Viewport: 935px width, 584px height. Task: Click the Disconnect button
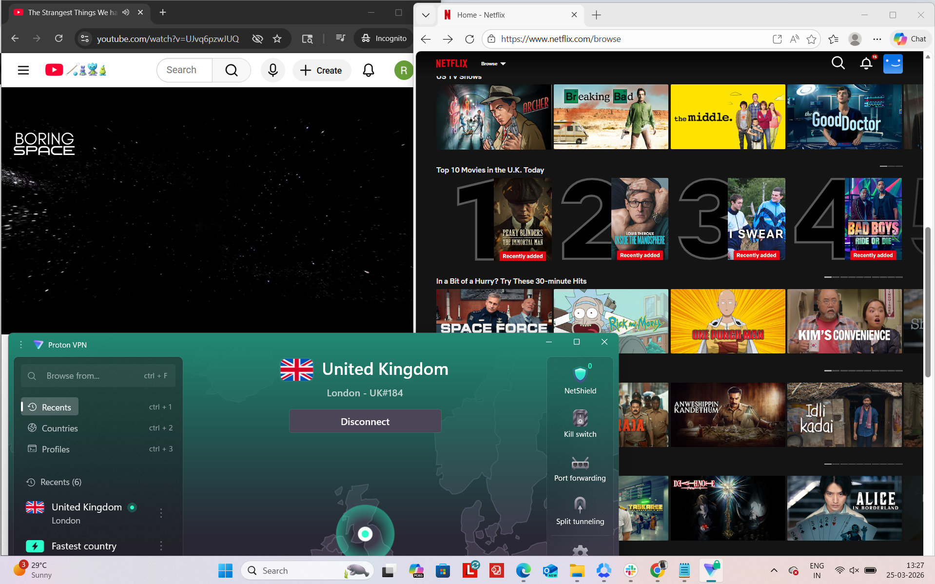(x=365, y=421)
